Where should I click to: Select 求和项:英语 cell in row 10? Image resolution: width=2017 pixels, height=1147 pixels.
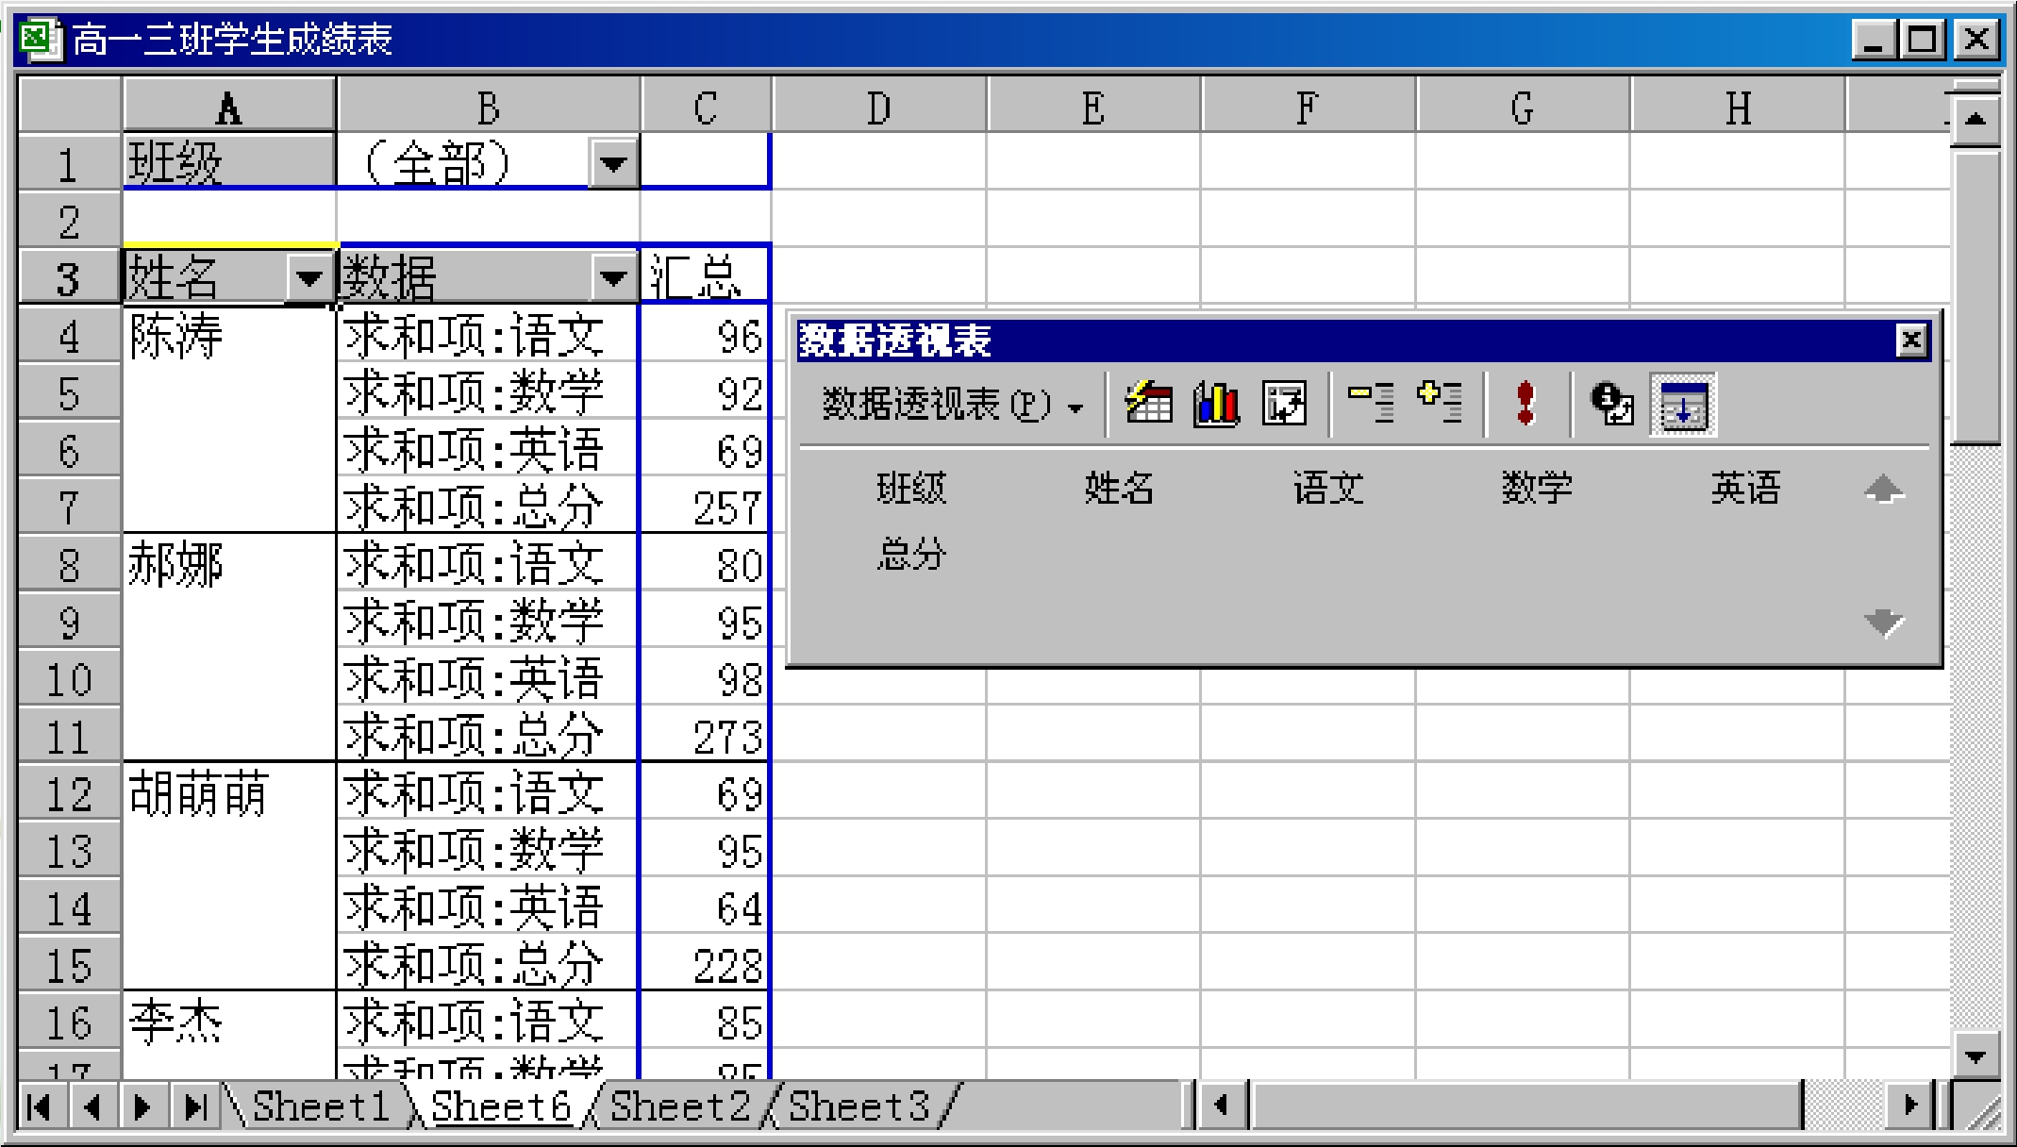tap(488, 678)
